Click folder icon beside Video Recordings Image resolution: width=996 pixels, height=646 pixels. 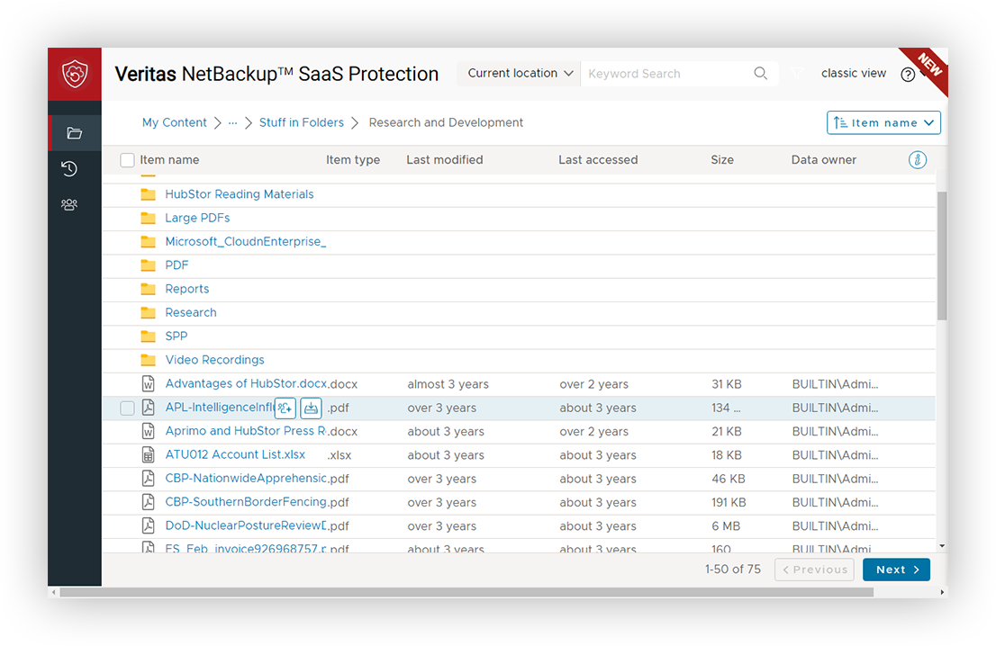[148, 360]
